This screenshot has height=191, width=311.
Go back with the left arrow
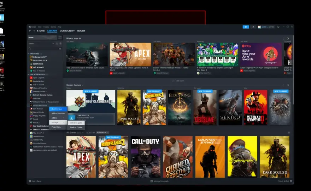pyautogui.click(x=30, y=31)
